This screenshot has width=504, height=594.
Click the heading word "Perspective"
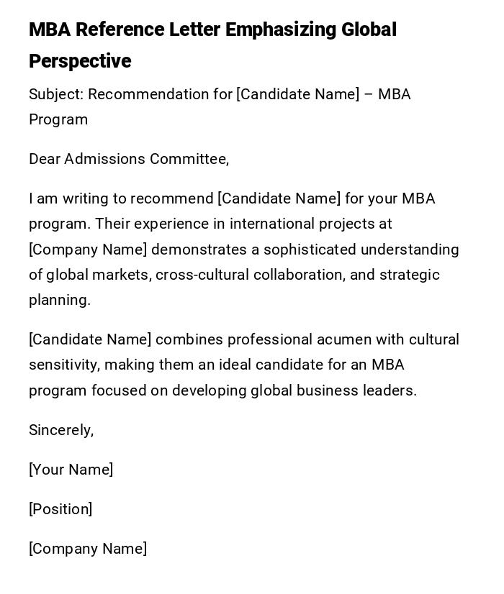[80, 62]
